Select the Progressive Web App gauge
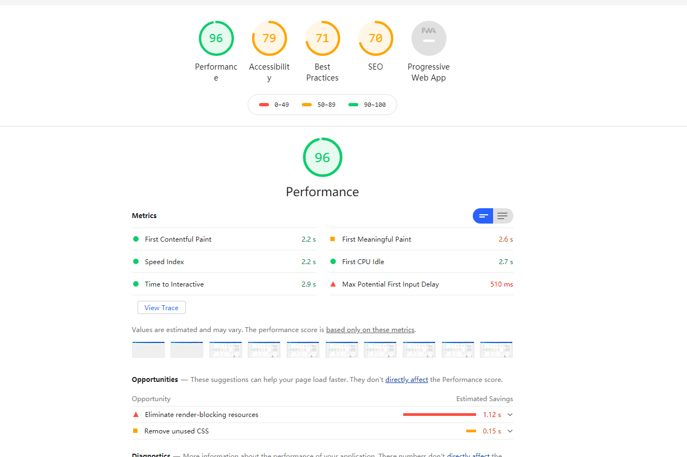Image resolution: width=687 pixels, height=457 pixels. (x=428, y=38)
